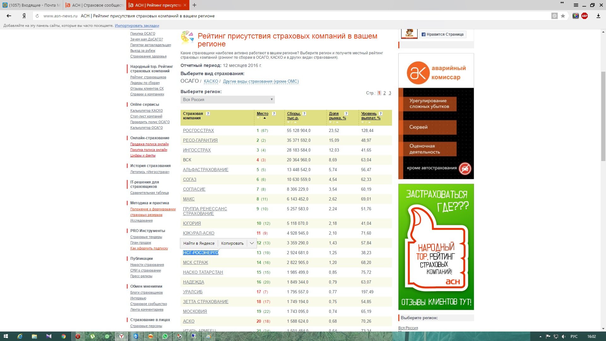Choose Копировать from the selection popup
Screen dimensions: 606x341
[232, 243]
